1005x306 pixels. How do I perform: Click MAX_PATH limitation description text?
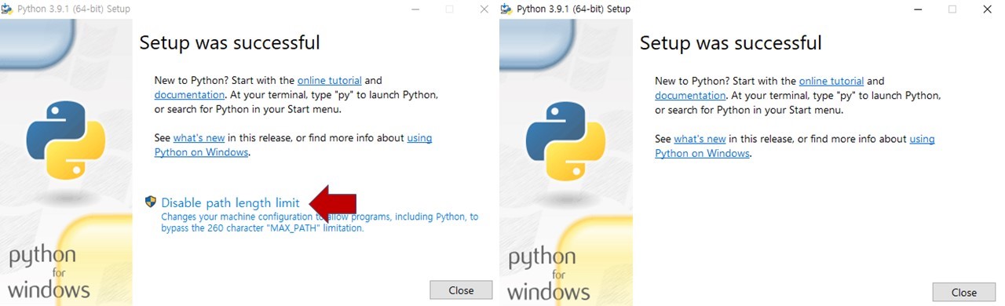coord(320,222)
